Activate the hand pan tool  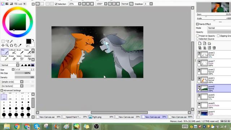point(16,45)
